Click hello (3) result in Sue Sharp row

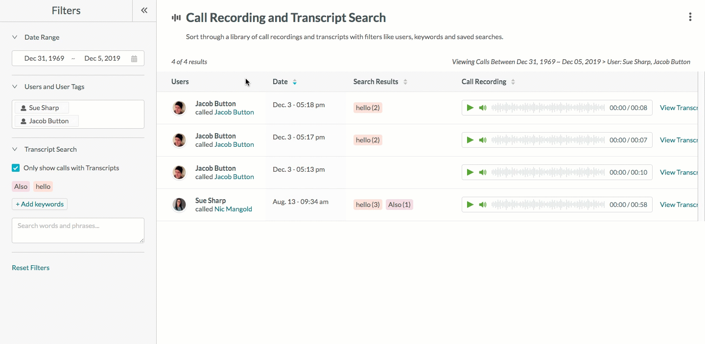click(x=368, y=205)
